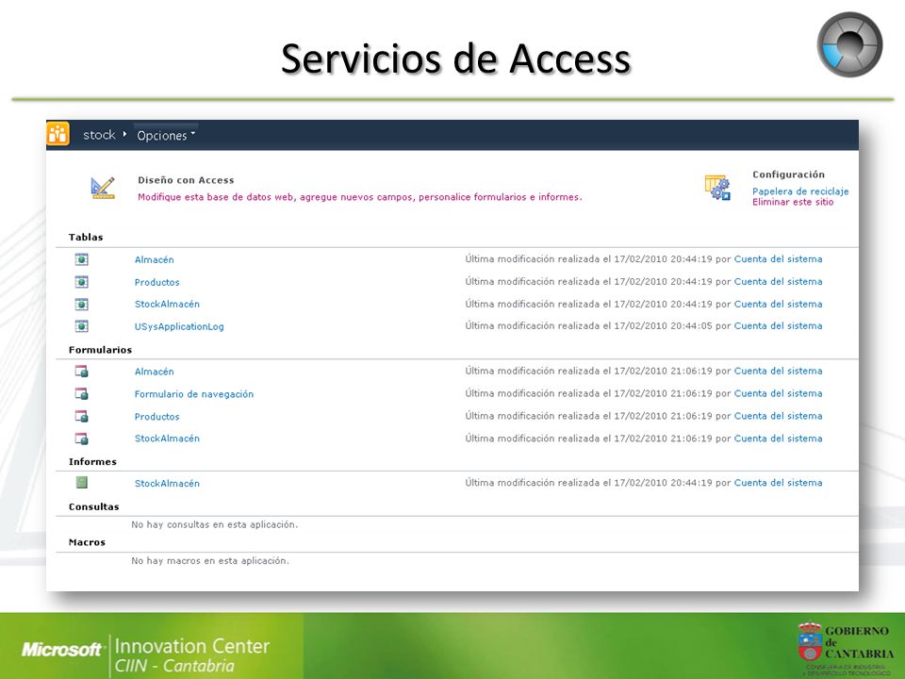The image size is (905, 679).
Task: Click Cuenta del sistema in StockAlmacén form row
Action: 778,439
